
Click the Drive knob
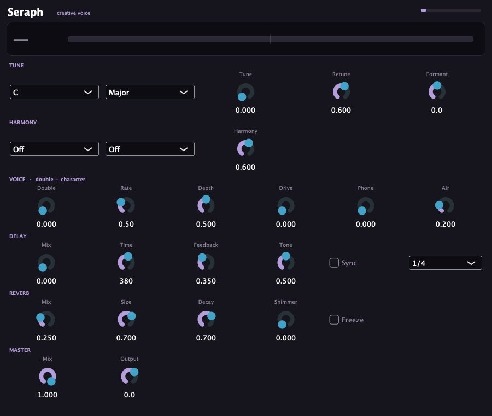[x=285, y=206]
